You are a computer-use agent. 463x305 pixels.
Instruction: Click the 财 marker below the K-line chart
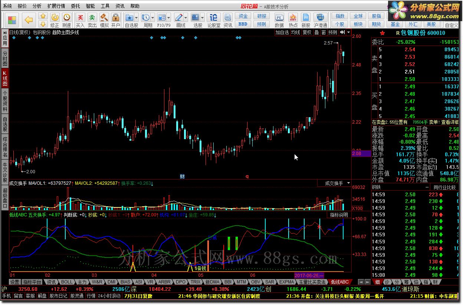tap(182, 177)
